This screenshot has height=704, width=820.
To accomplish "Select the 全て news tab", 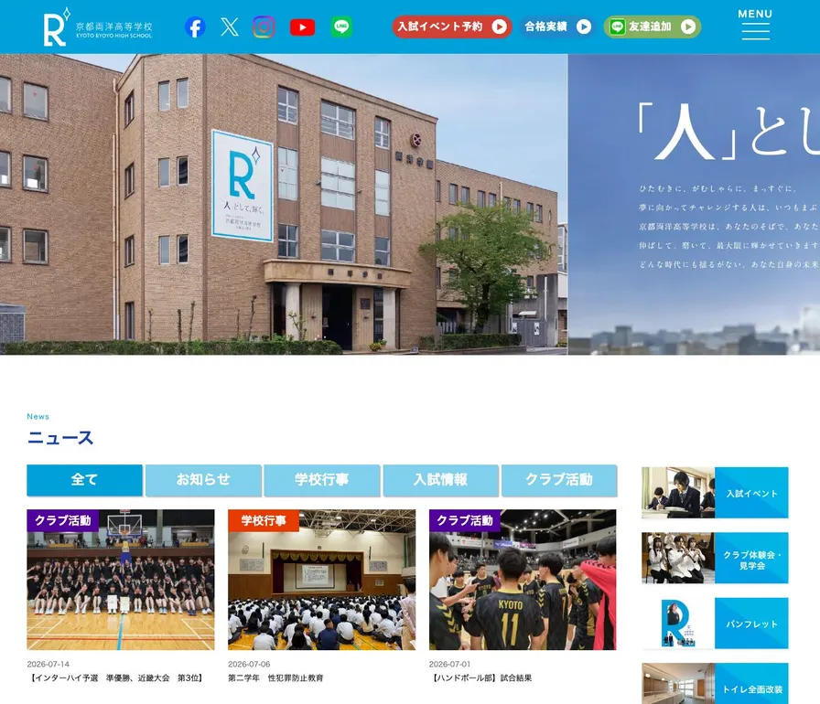I will point(84,479).
